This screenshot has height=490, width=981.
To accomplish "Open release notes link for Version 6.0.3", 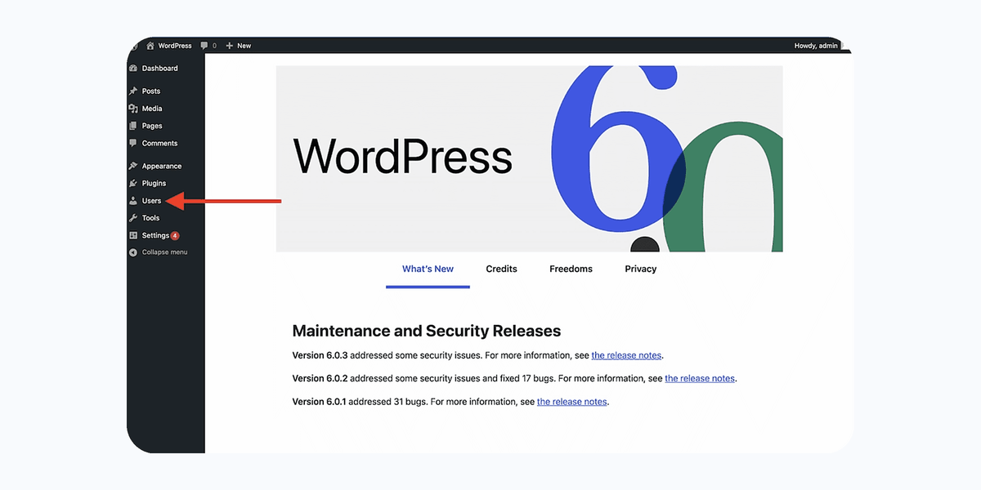I will click(627, 355).
